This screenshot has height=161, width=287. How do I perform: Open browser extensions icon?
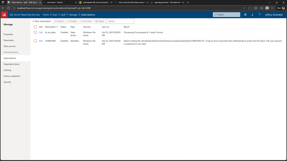[x=256, y=8]
